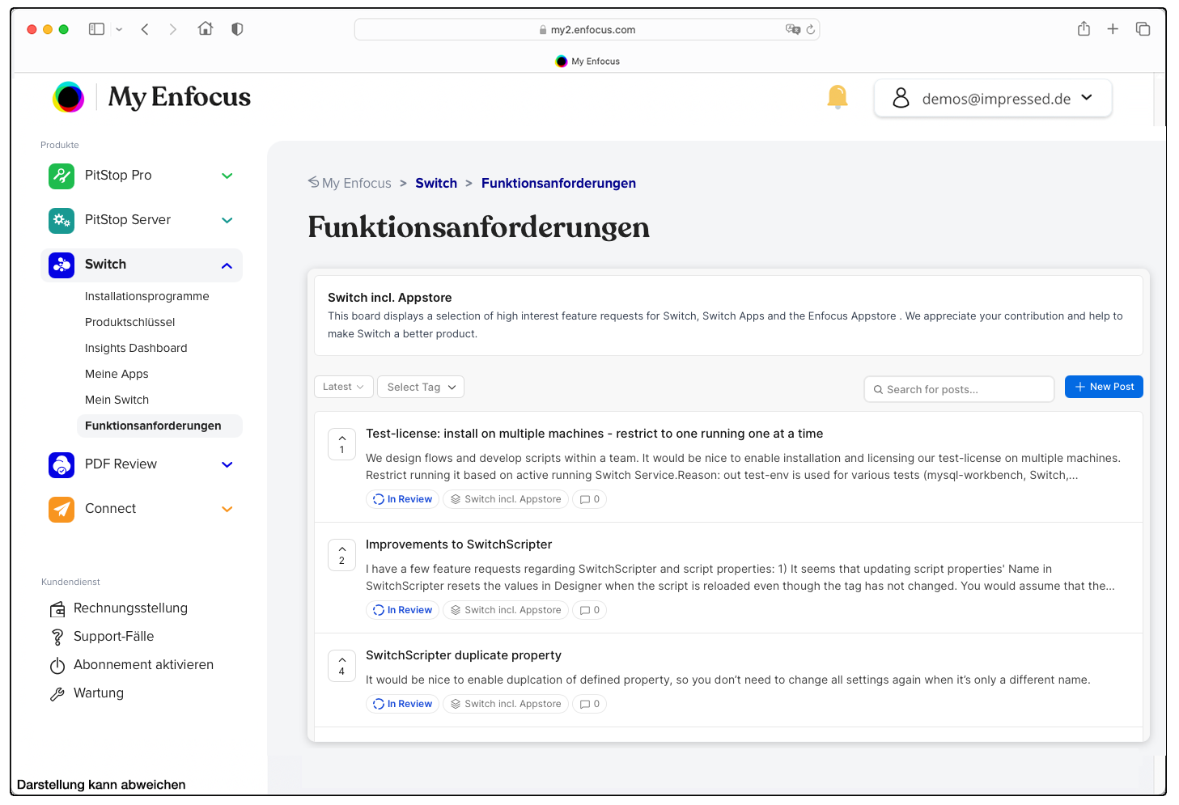The height and width of the screenshot is (805, 1179).
Task: Click the PDF Review product icon
Action: click(61, 464)
